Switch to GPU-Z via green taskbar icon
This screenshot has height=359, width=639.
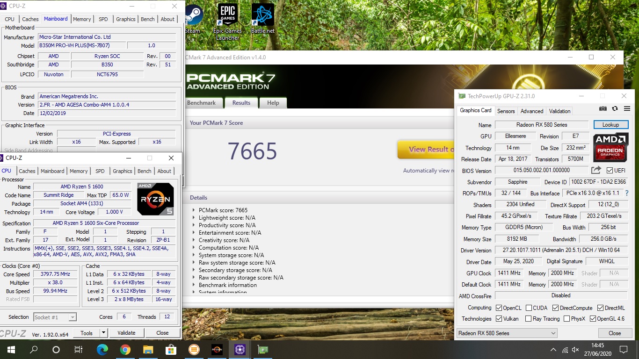coord(262,349)
